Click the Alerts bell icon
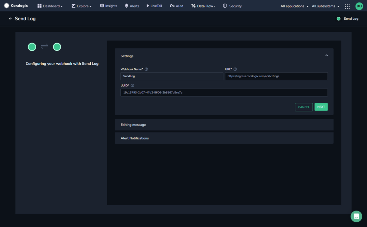Screen dimensions: 367x227 click(x=127, y=6)
